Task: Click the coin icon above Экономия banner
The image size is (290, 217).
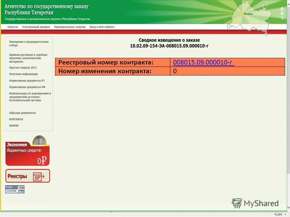Action: (x=39, y=140)
